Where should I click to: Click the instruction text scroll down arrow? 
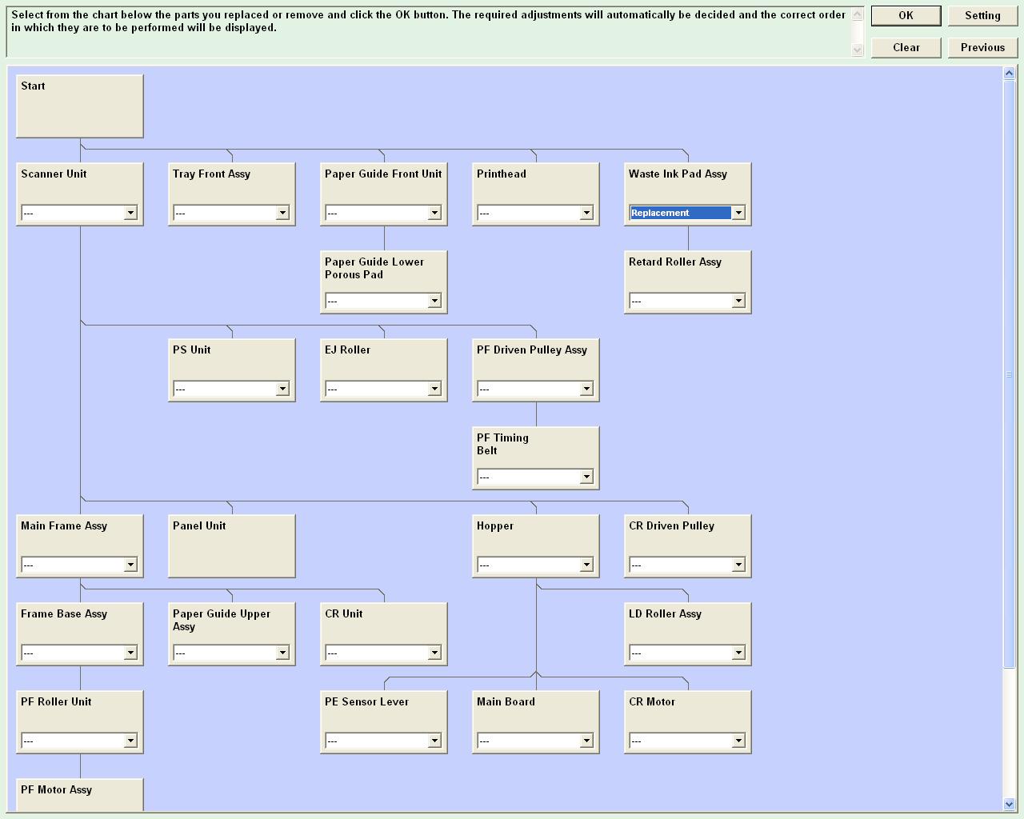coord(858,50)
